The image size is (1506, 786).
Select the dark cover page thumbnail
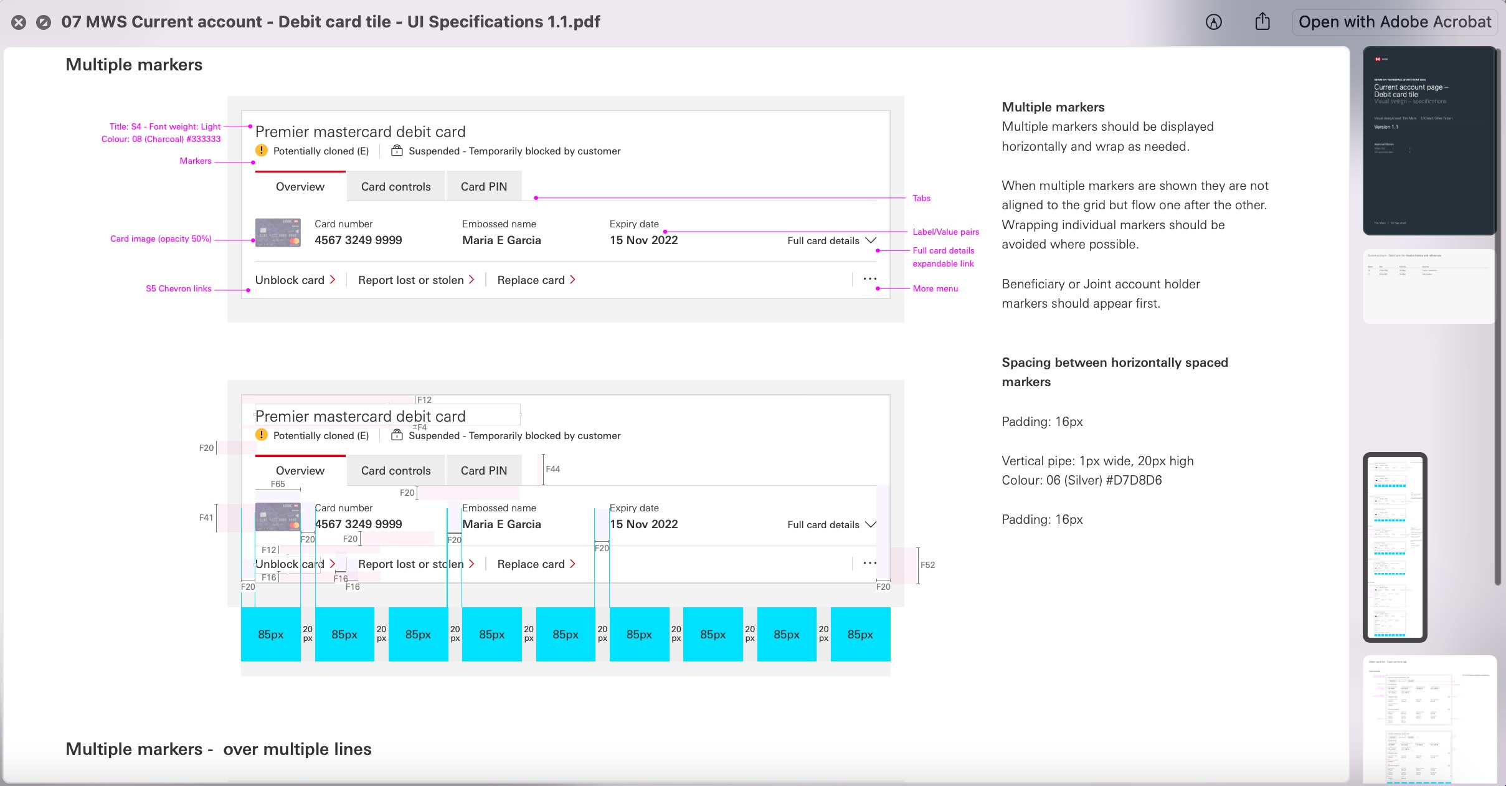click(x=1429, y=141)
